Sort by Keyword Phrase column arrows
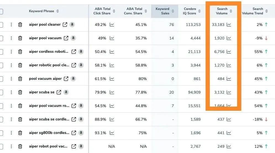Screen dimensions: 275x153 coord(57,11)
